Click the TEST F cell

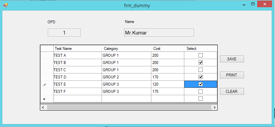pos(78,92)
